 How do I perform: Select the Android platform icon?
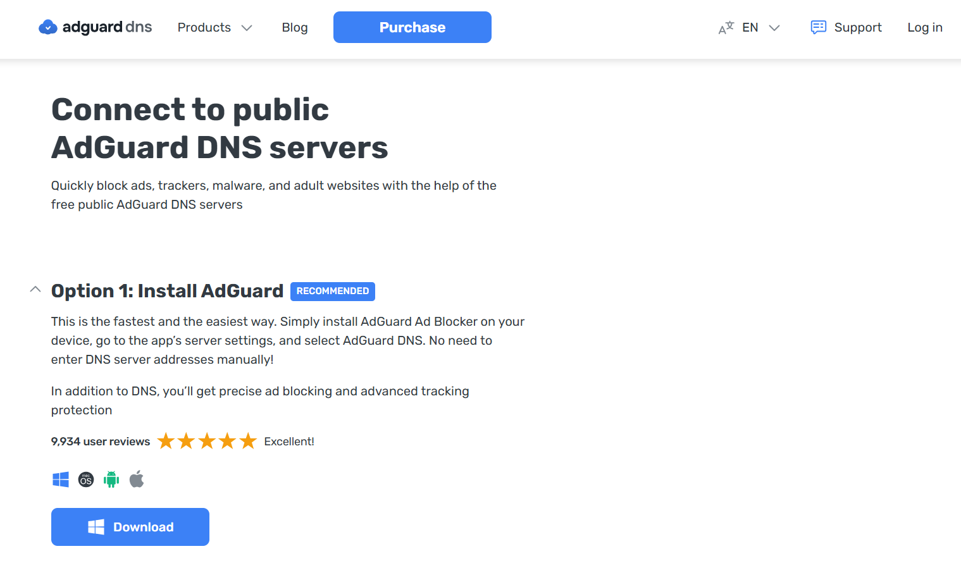(x=111, y=479)
